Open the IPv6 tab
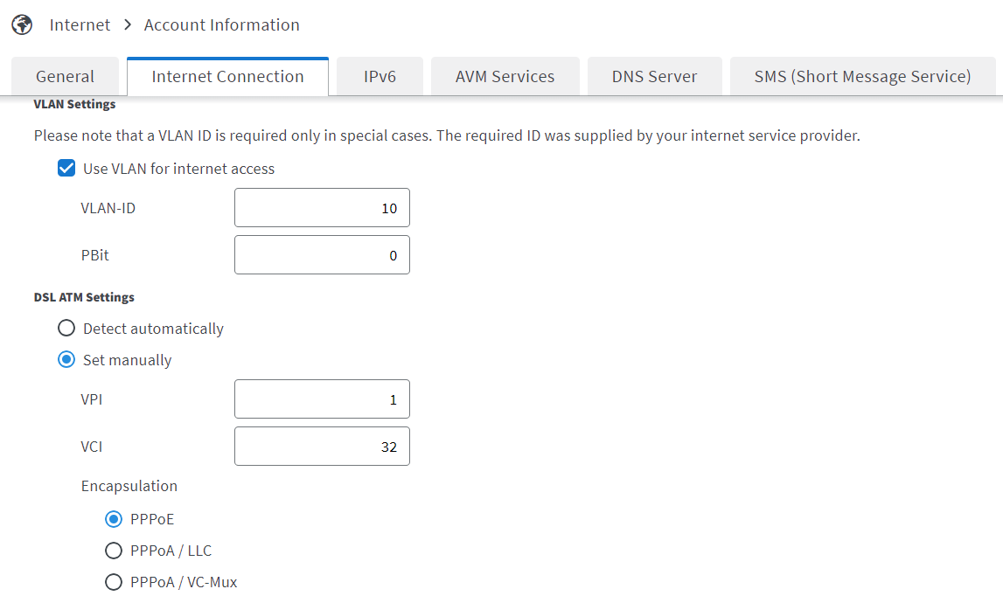1003x596 pixels. pos(380,77)
